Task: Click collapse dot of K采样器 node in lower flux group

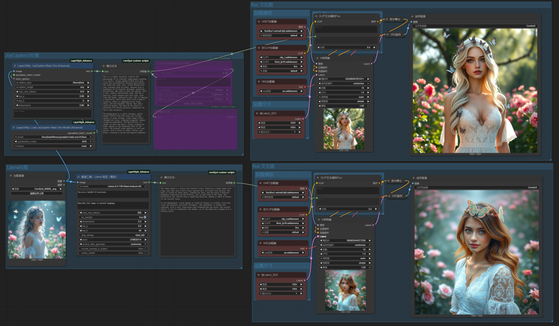Action: click(x=319, y=220)
